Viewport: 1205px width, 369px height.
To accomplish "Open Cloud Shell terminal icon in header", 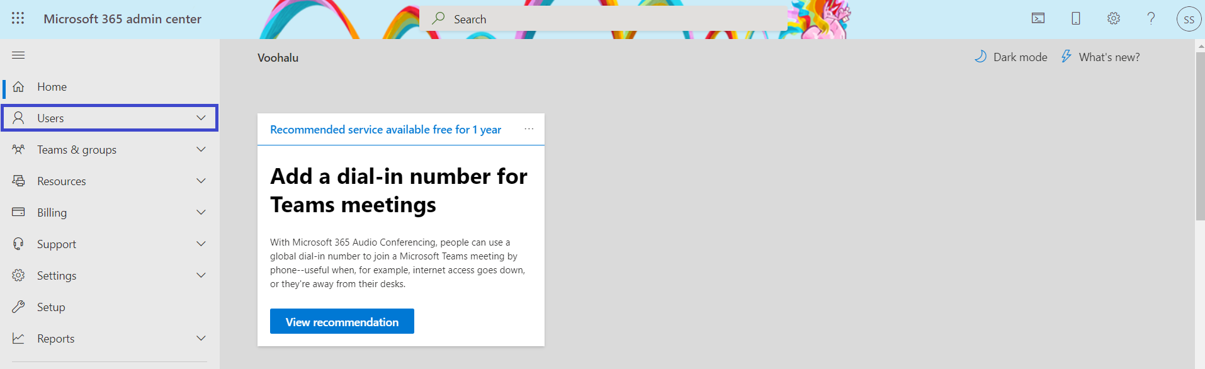I will [1038, 18].
